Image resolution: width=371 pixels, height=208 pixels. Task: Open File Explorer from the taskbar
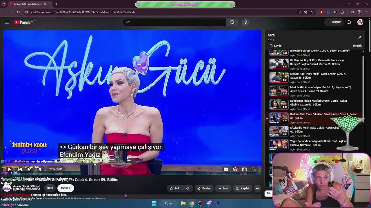tap(183, 203)
